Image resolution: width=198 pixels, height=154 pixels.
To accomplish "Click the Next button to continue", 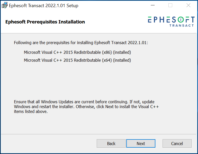I will [141, 143].
